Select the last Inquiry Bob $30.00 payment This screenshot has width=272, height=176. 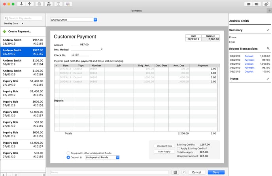coord(23,155)
